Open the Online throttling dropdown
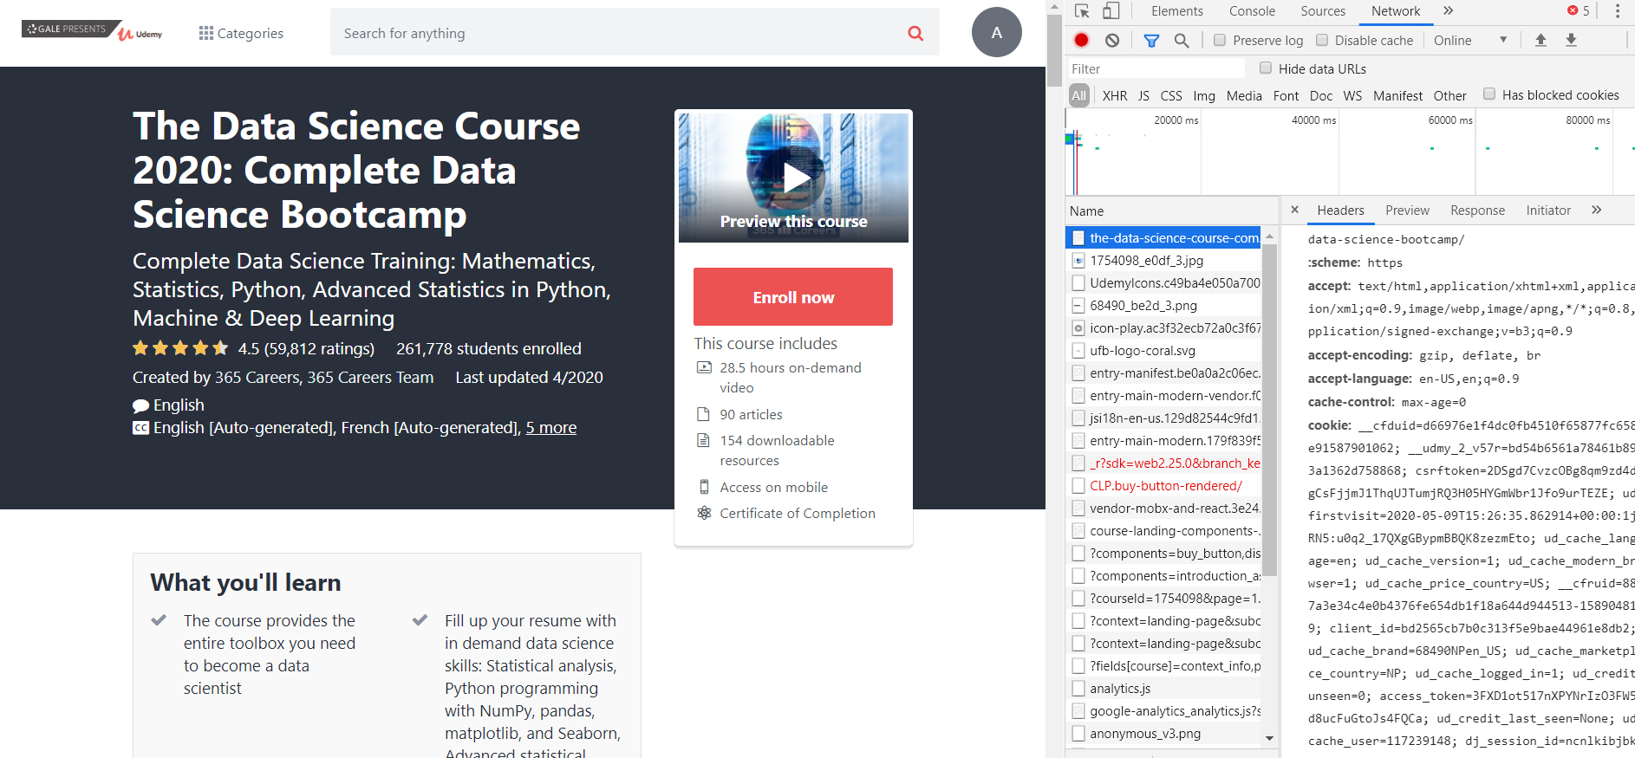Viewport: 1635px width, 758px height. [x=1470, y=40]
